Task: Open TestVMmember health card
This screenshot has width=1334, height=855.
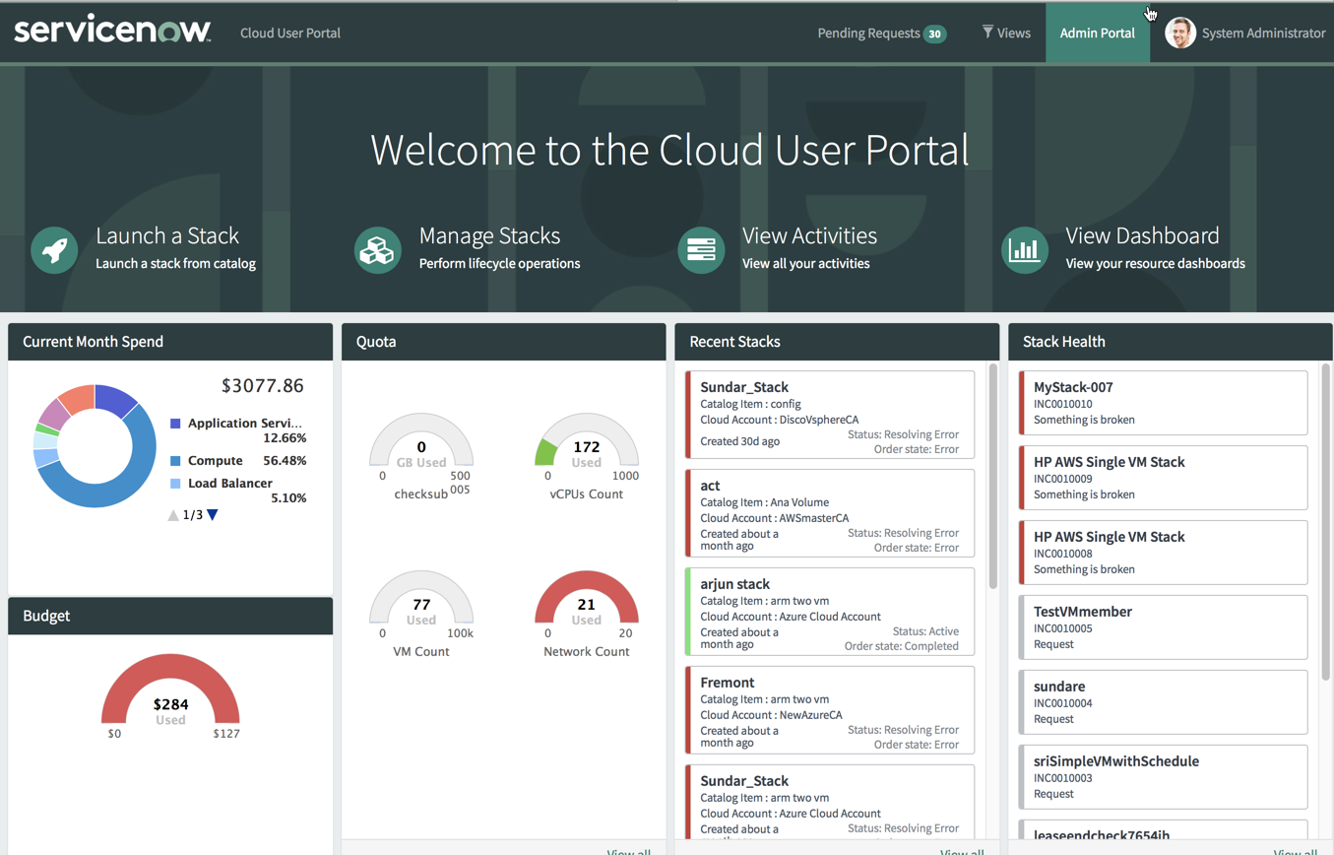Action: (x=1163, y=627)
